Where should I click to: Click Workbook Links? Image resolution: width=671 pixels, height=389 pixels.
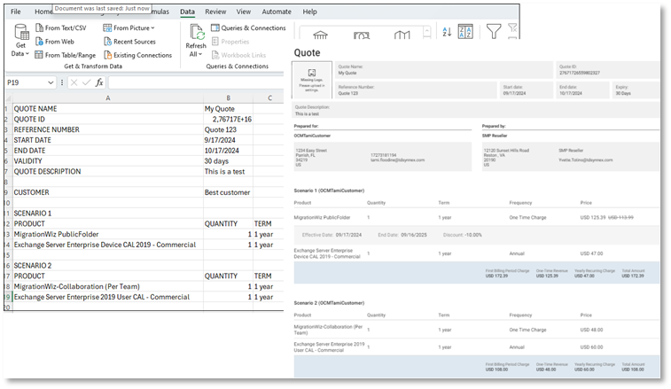pos(238,55)
